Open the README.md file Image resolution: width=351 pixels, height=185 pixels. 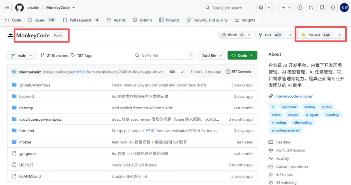[30, 176]
